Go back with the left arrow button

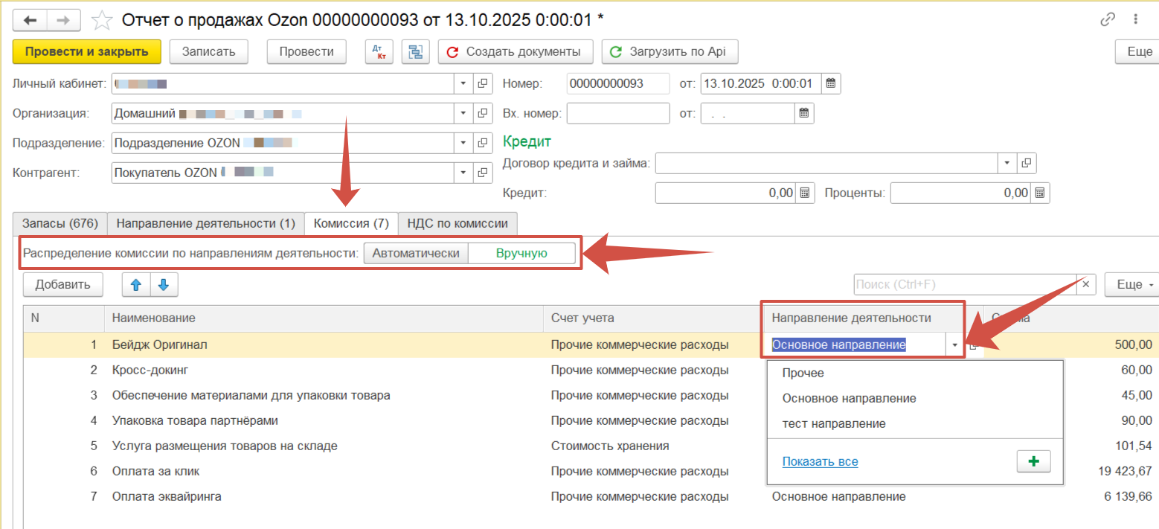(30, 20)
